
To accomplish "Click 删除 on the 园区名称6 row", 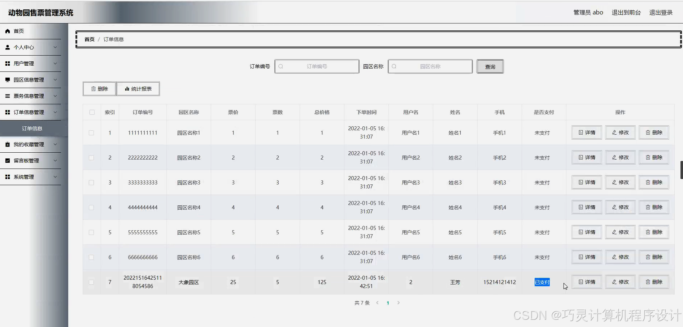I will 654,257.
